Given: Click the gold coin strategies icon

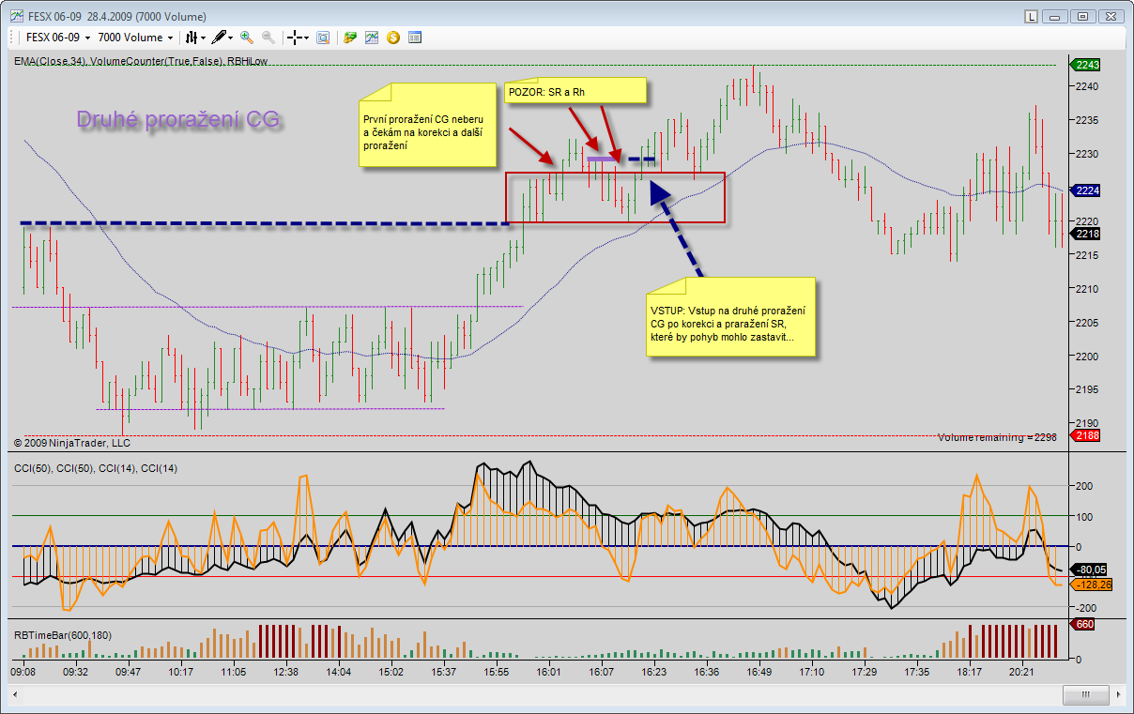Looking at the screenshot, I should [393, 38].
